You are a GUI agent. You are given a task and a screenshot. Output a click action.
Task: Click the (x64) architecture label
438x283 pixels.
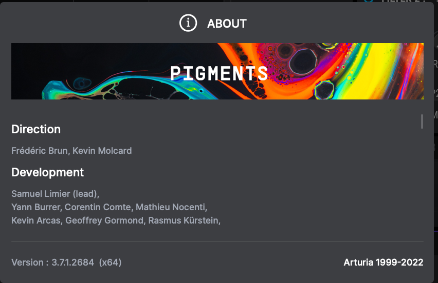click(x=110, y=262)
